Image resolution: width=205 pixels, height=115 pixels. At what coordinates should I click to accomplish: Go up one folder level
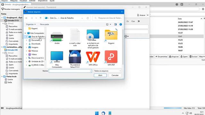41,18
